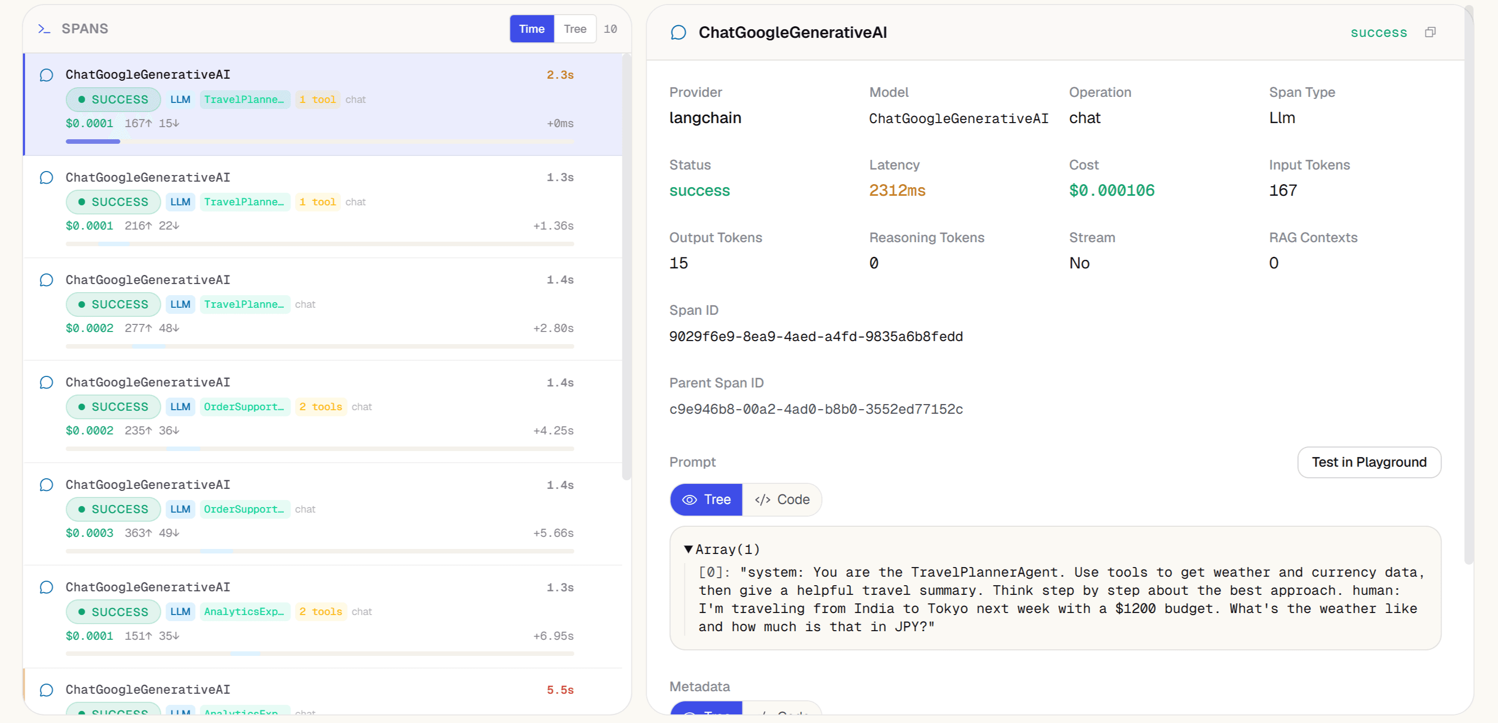This screenshot has height=723, width=1498.
Task: Click the prompt text starting 'system: You are'
Action: [x=1061, y=599]
